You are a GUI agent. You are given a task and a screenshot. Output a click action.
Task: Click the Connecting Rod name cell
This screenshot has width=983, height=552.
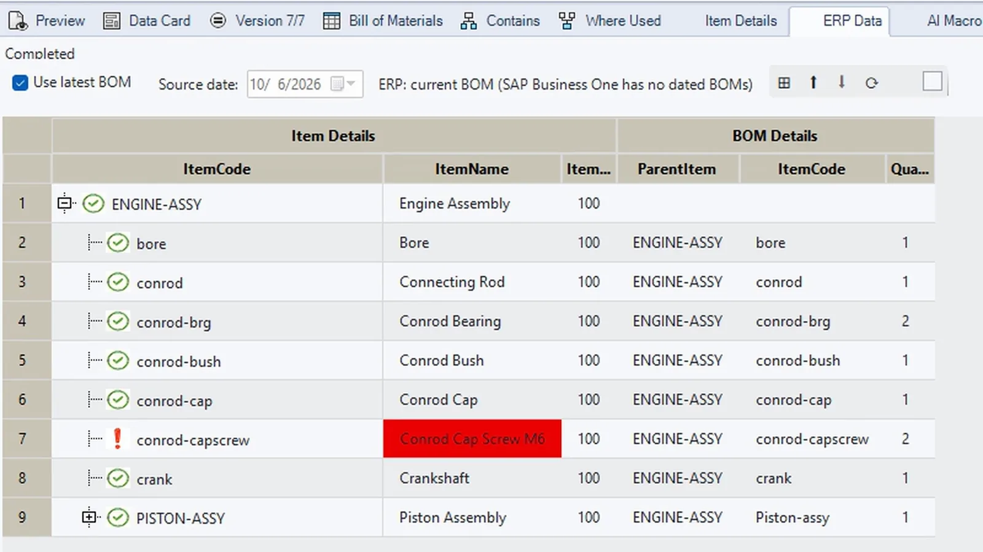(x=472, y=282)
